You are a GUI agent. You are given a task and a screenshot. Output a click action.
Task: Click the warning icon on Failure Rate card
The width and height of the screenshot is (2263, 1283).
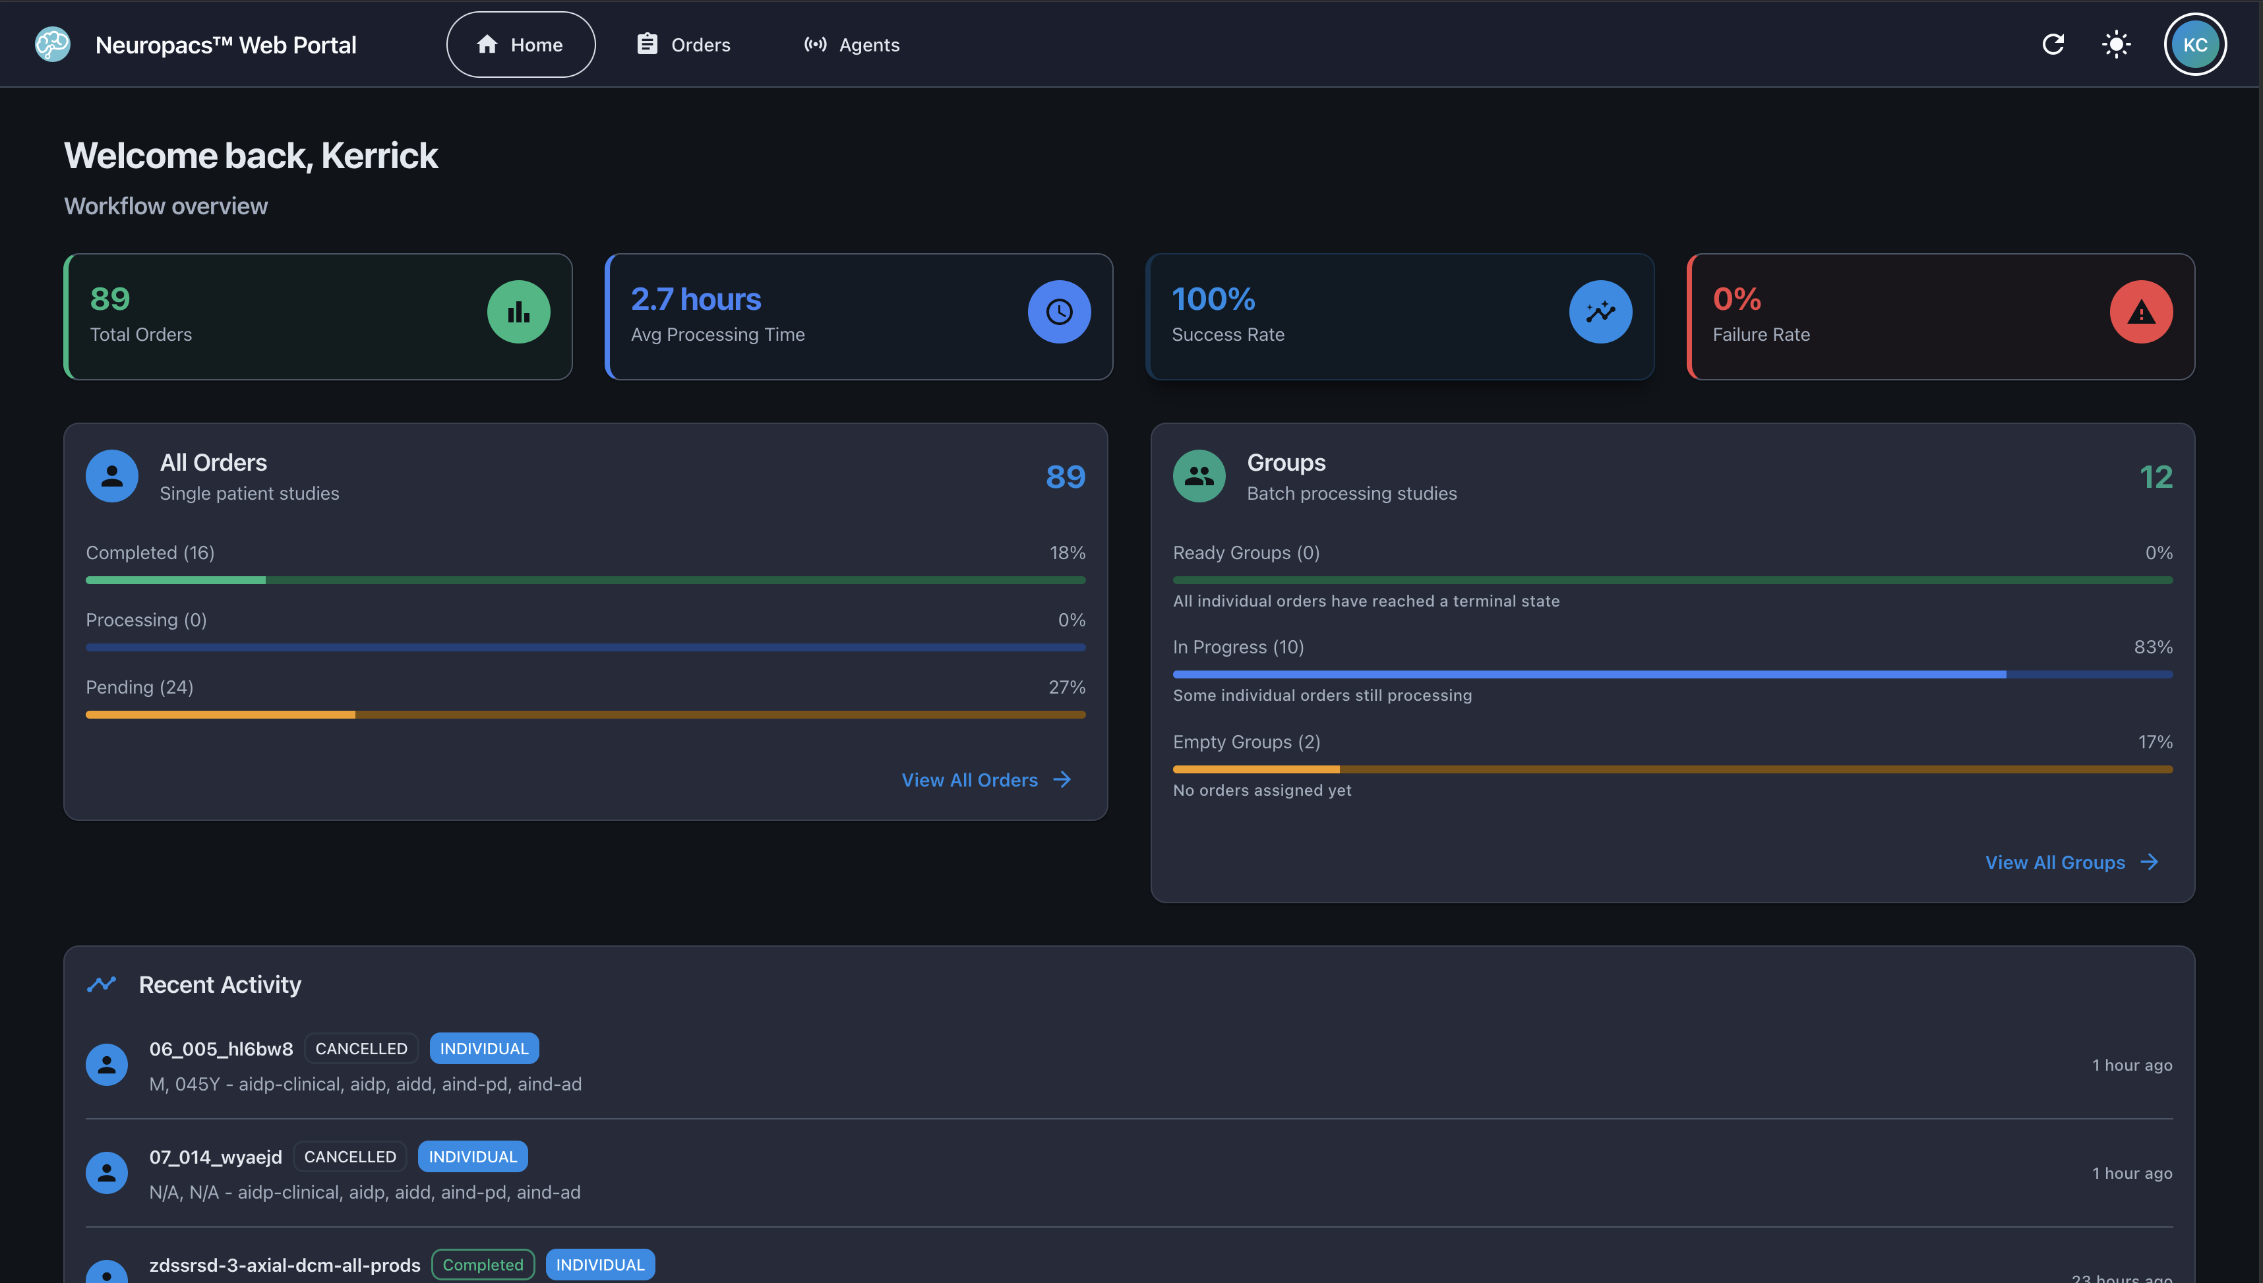pos(2142,311)
